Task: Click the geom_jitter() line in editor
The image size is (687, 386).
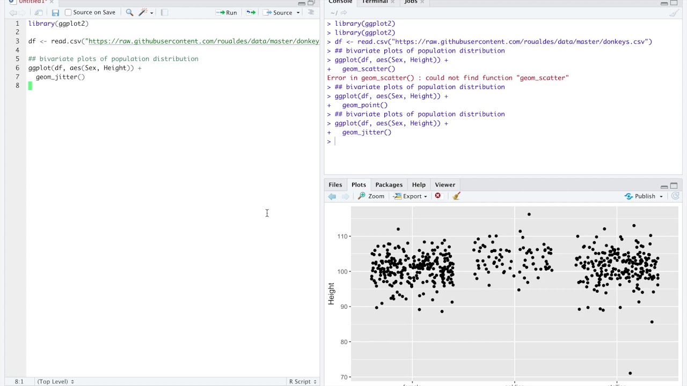Action: [x=60, y=77]
